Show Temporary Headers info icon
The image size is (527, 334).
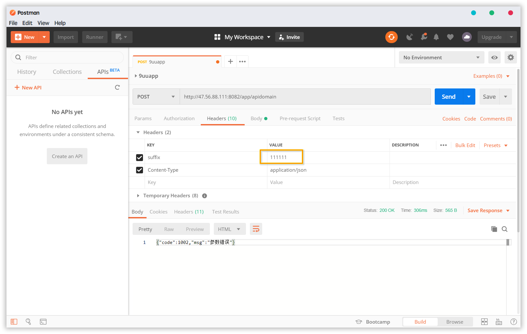tap(205, 196)
